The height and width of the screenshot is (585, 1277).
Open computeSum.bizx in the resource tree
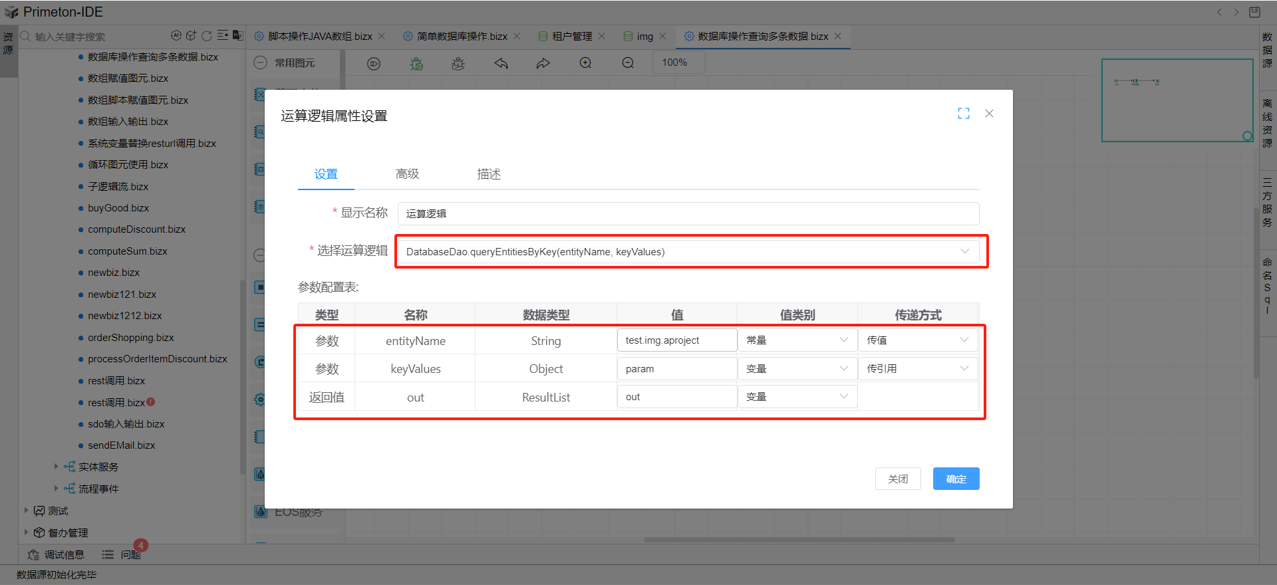[x=127, y=251]
